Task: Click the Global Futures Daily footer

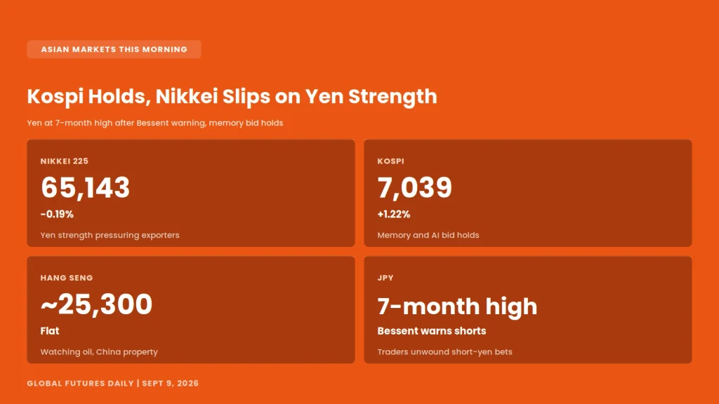Action: click(113, 384)
